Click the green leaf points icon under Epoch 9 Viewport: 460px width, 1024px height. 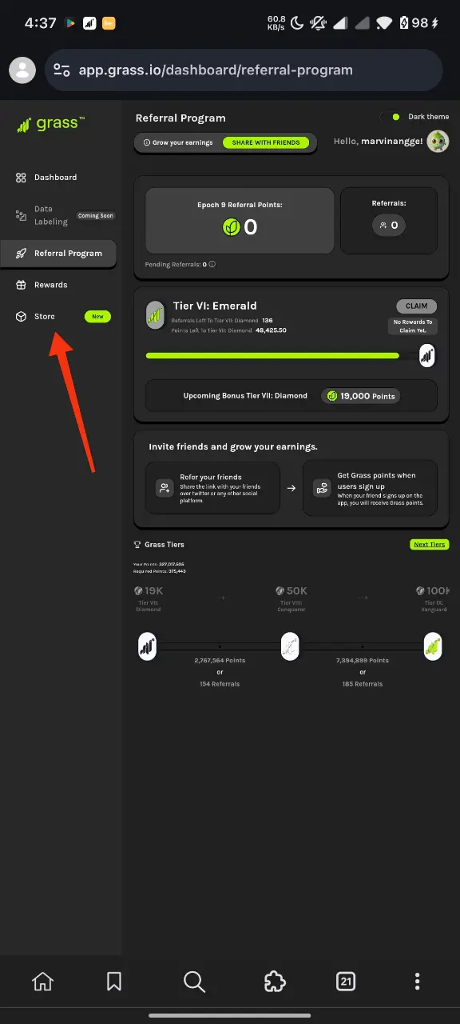pyautogui.click(x=231, y=227)
